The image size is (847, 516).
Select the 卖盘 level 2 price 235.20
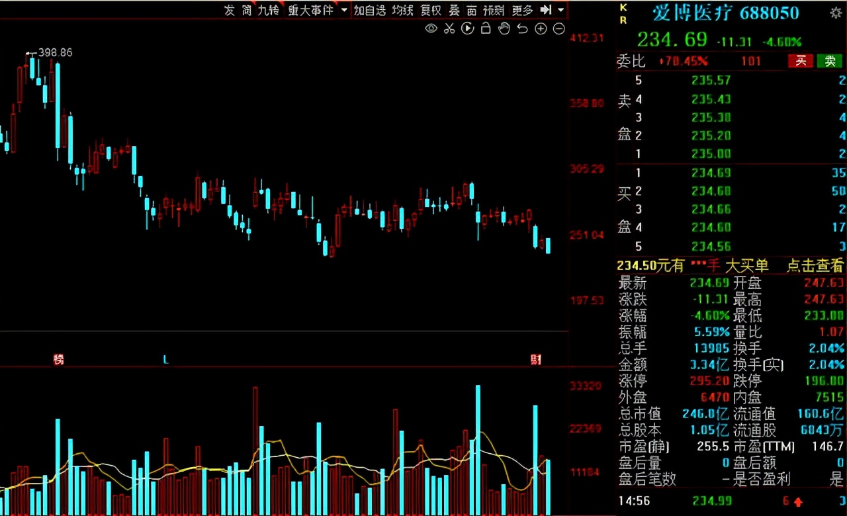pyautogui.click(x=712, y=136)
